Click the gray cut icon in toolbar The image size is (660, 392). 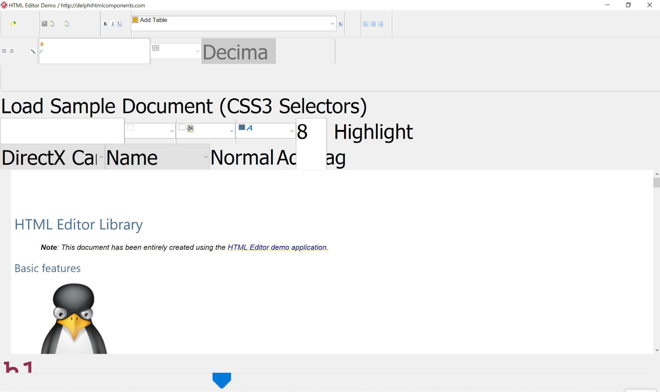pyautogui.click(x=44, y=23)
